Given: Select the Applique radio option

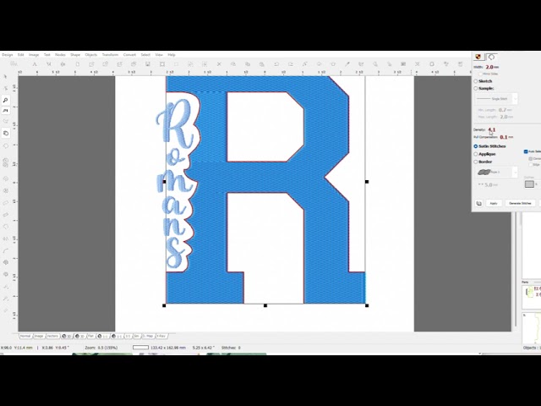Looking at the screenshot, I should click(x=476, y=154).
